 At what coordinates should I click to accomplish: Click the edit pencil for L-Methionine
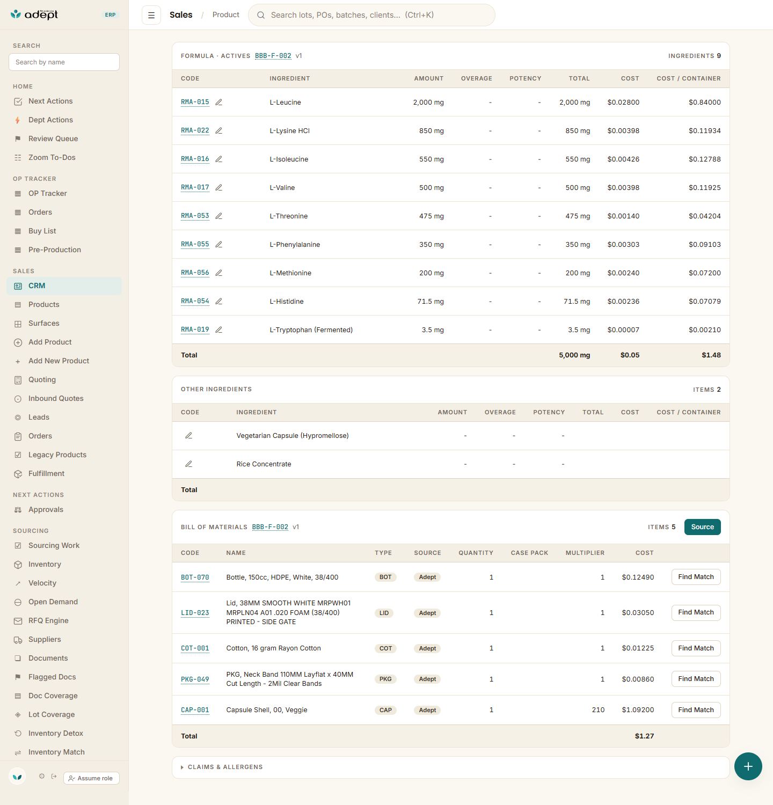pyautogui.click(x=219, y=273)
